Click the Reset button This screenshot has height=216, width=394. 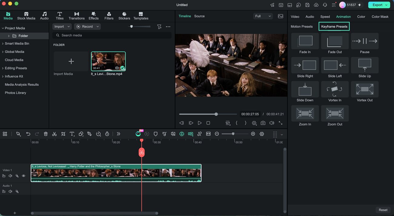pos(383,210)
